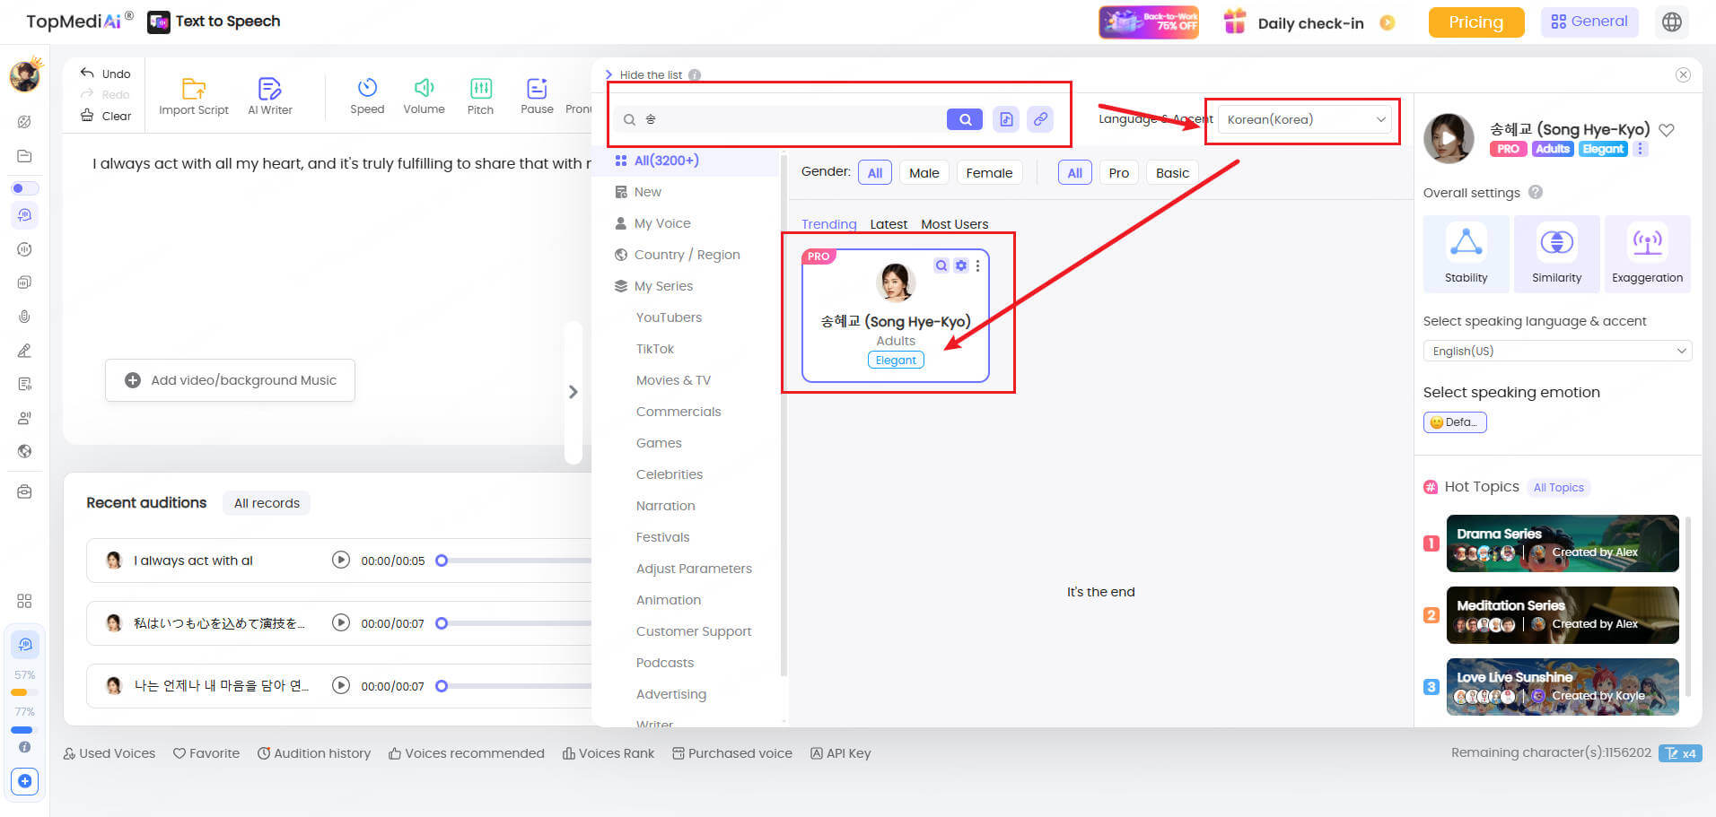Open All records in Recent auditions
1716x817 pixels.
tap(267, 503)
